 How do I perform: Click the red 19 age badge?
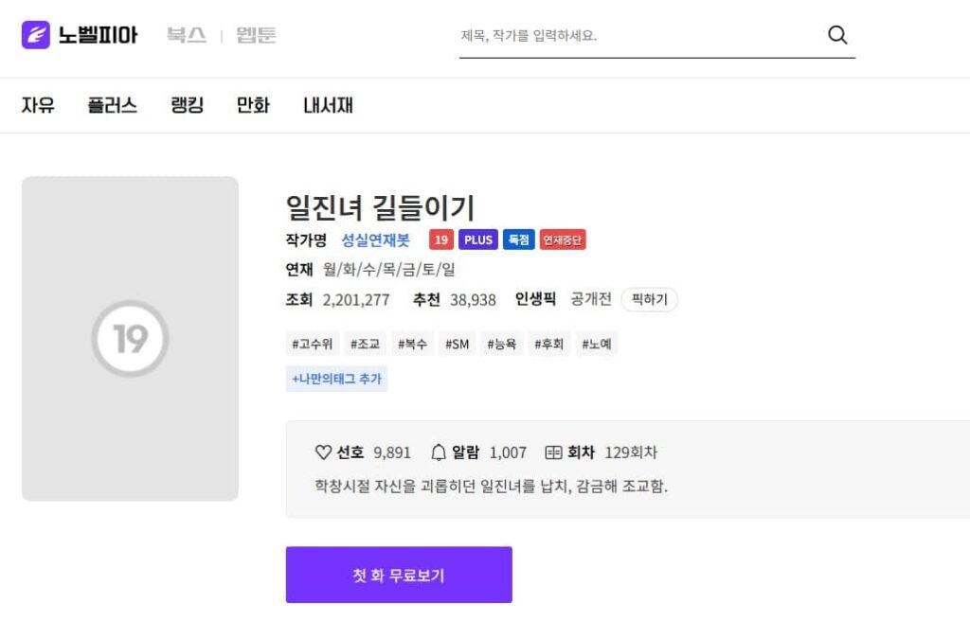pos(440,240)
